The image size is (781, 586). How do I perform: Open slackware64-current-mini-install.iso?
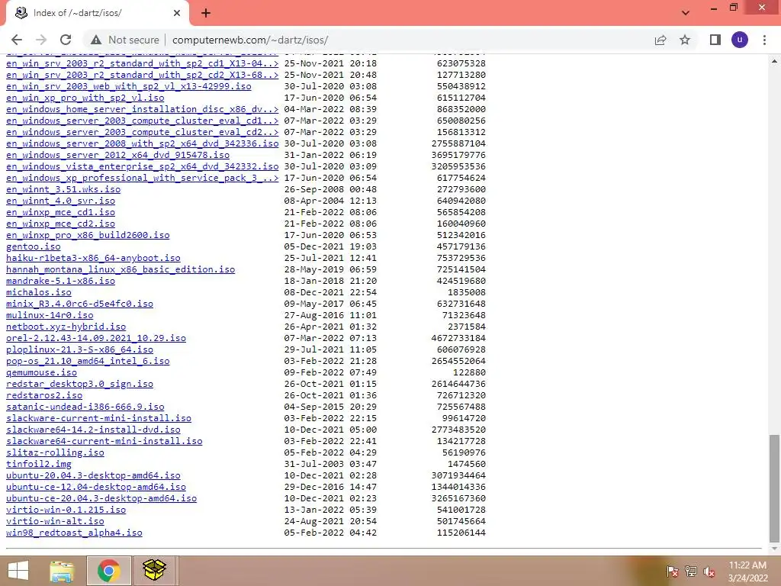coord(104,442)
